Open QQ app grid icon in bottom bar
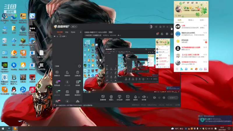The image size is (233, 131). (205, 69)
